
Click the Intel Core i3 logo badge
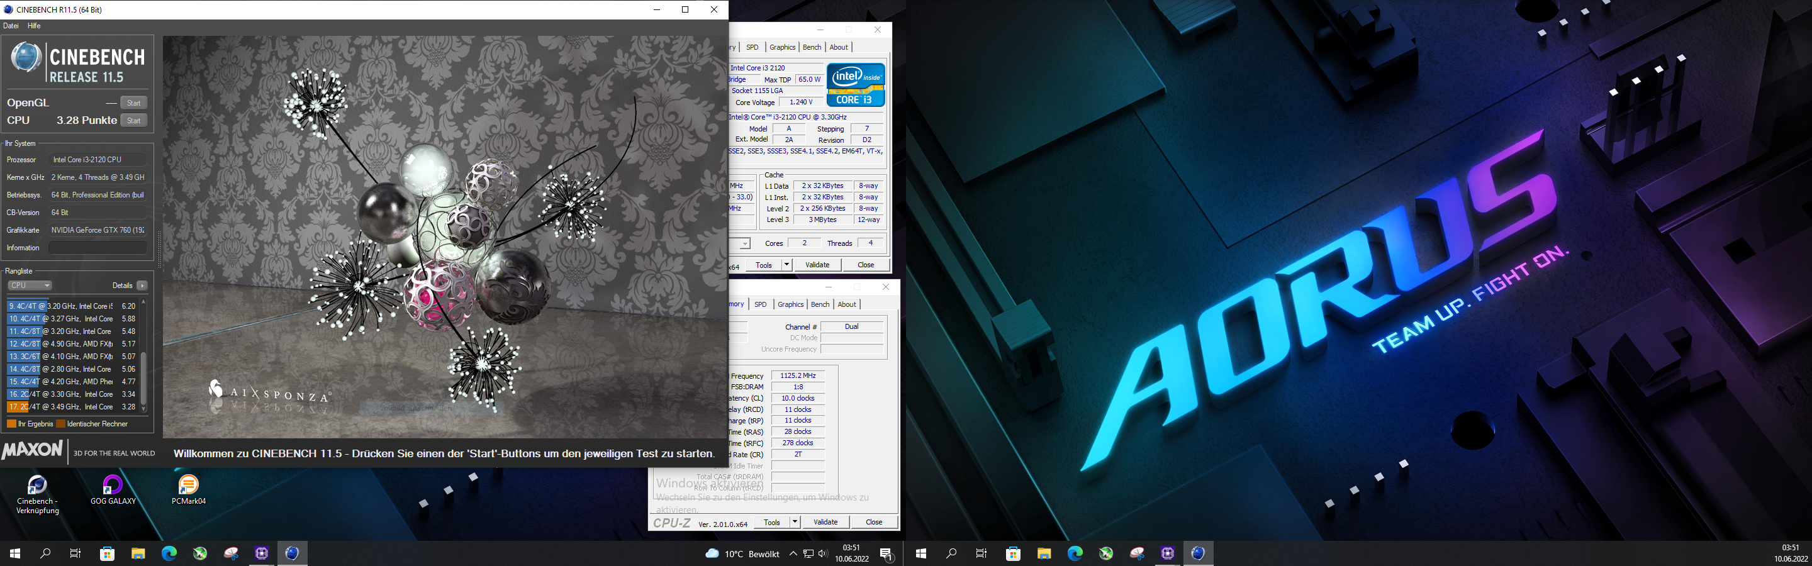(x=856, y=85)
